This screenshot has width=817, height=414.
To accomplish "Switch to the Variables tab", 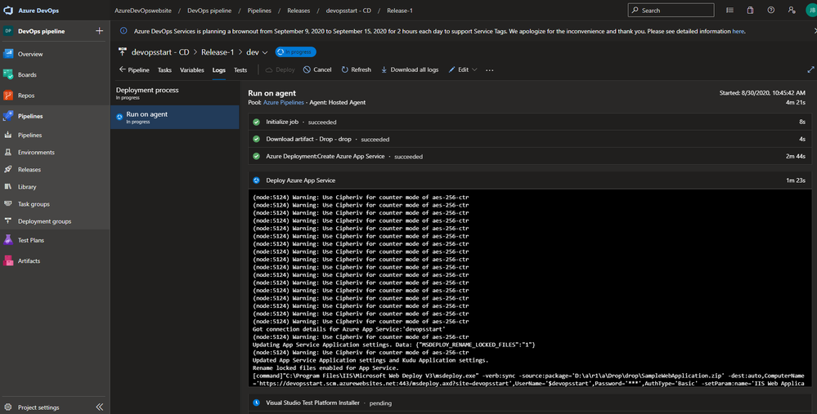I will coord(191,70).
